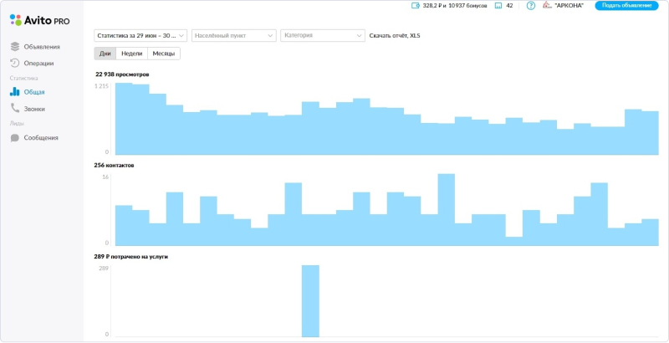This screenshot has width=669, height=343.
Task: Open help via question mark icon
Action: tap(530, 6)
